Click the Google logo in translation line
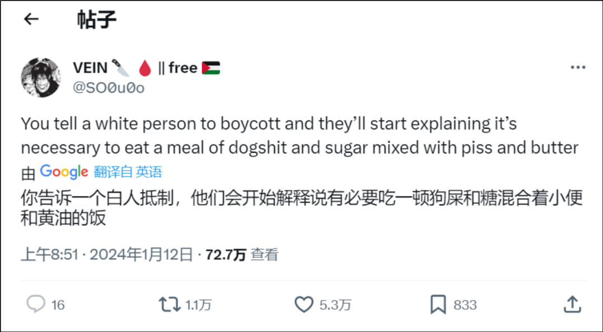Viewport: 603px width, 332px height. point(64,172)
